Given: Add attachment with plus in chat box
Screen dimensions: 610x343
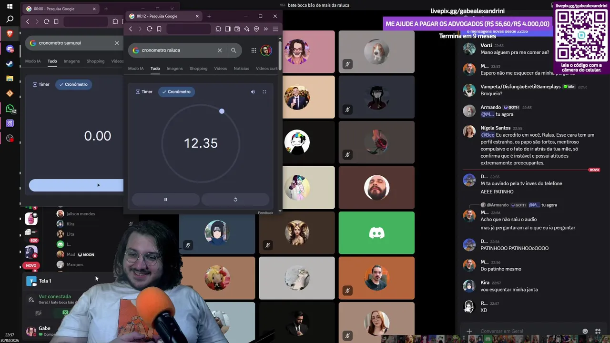Looking at the screenshot, I should [x=469, y=331].
